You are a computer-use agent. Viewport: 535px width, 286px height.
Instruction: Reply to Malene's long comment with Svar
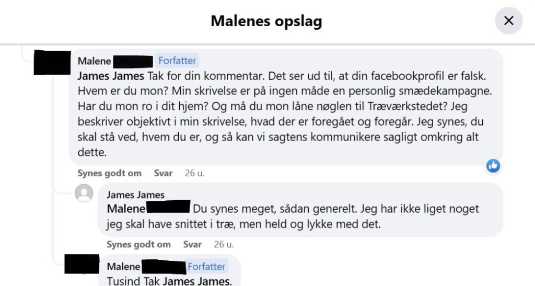[163, 174]
